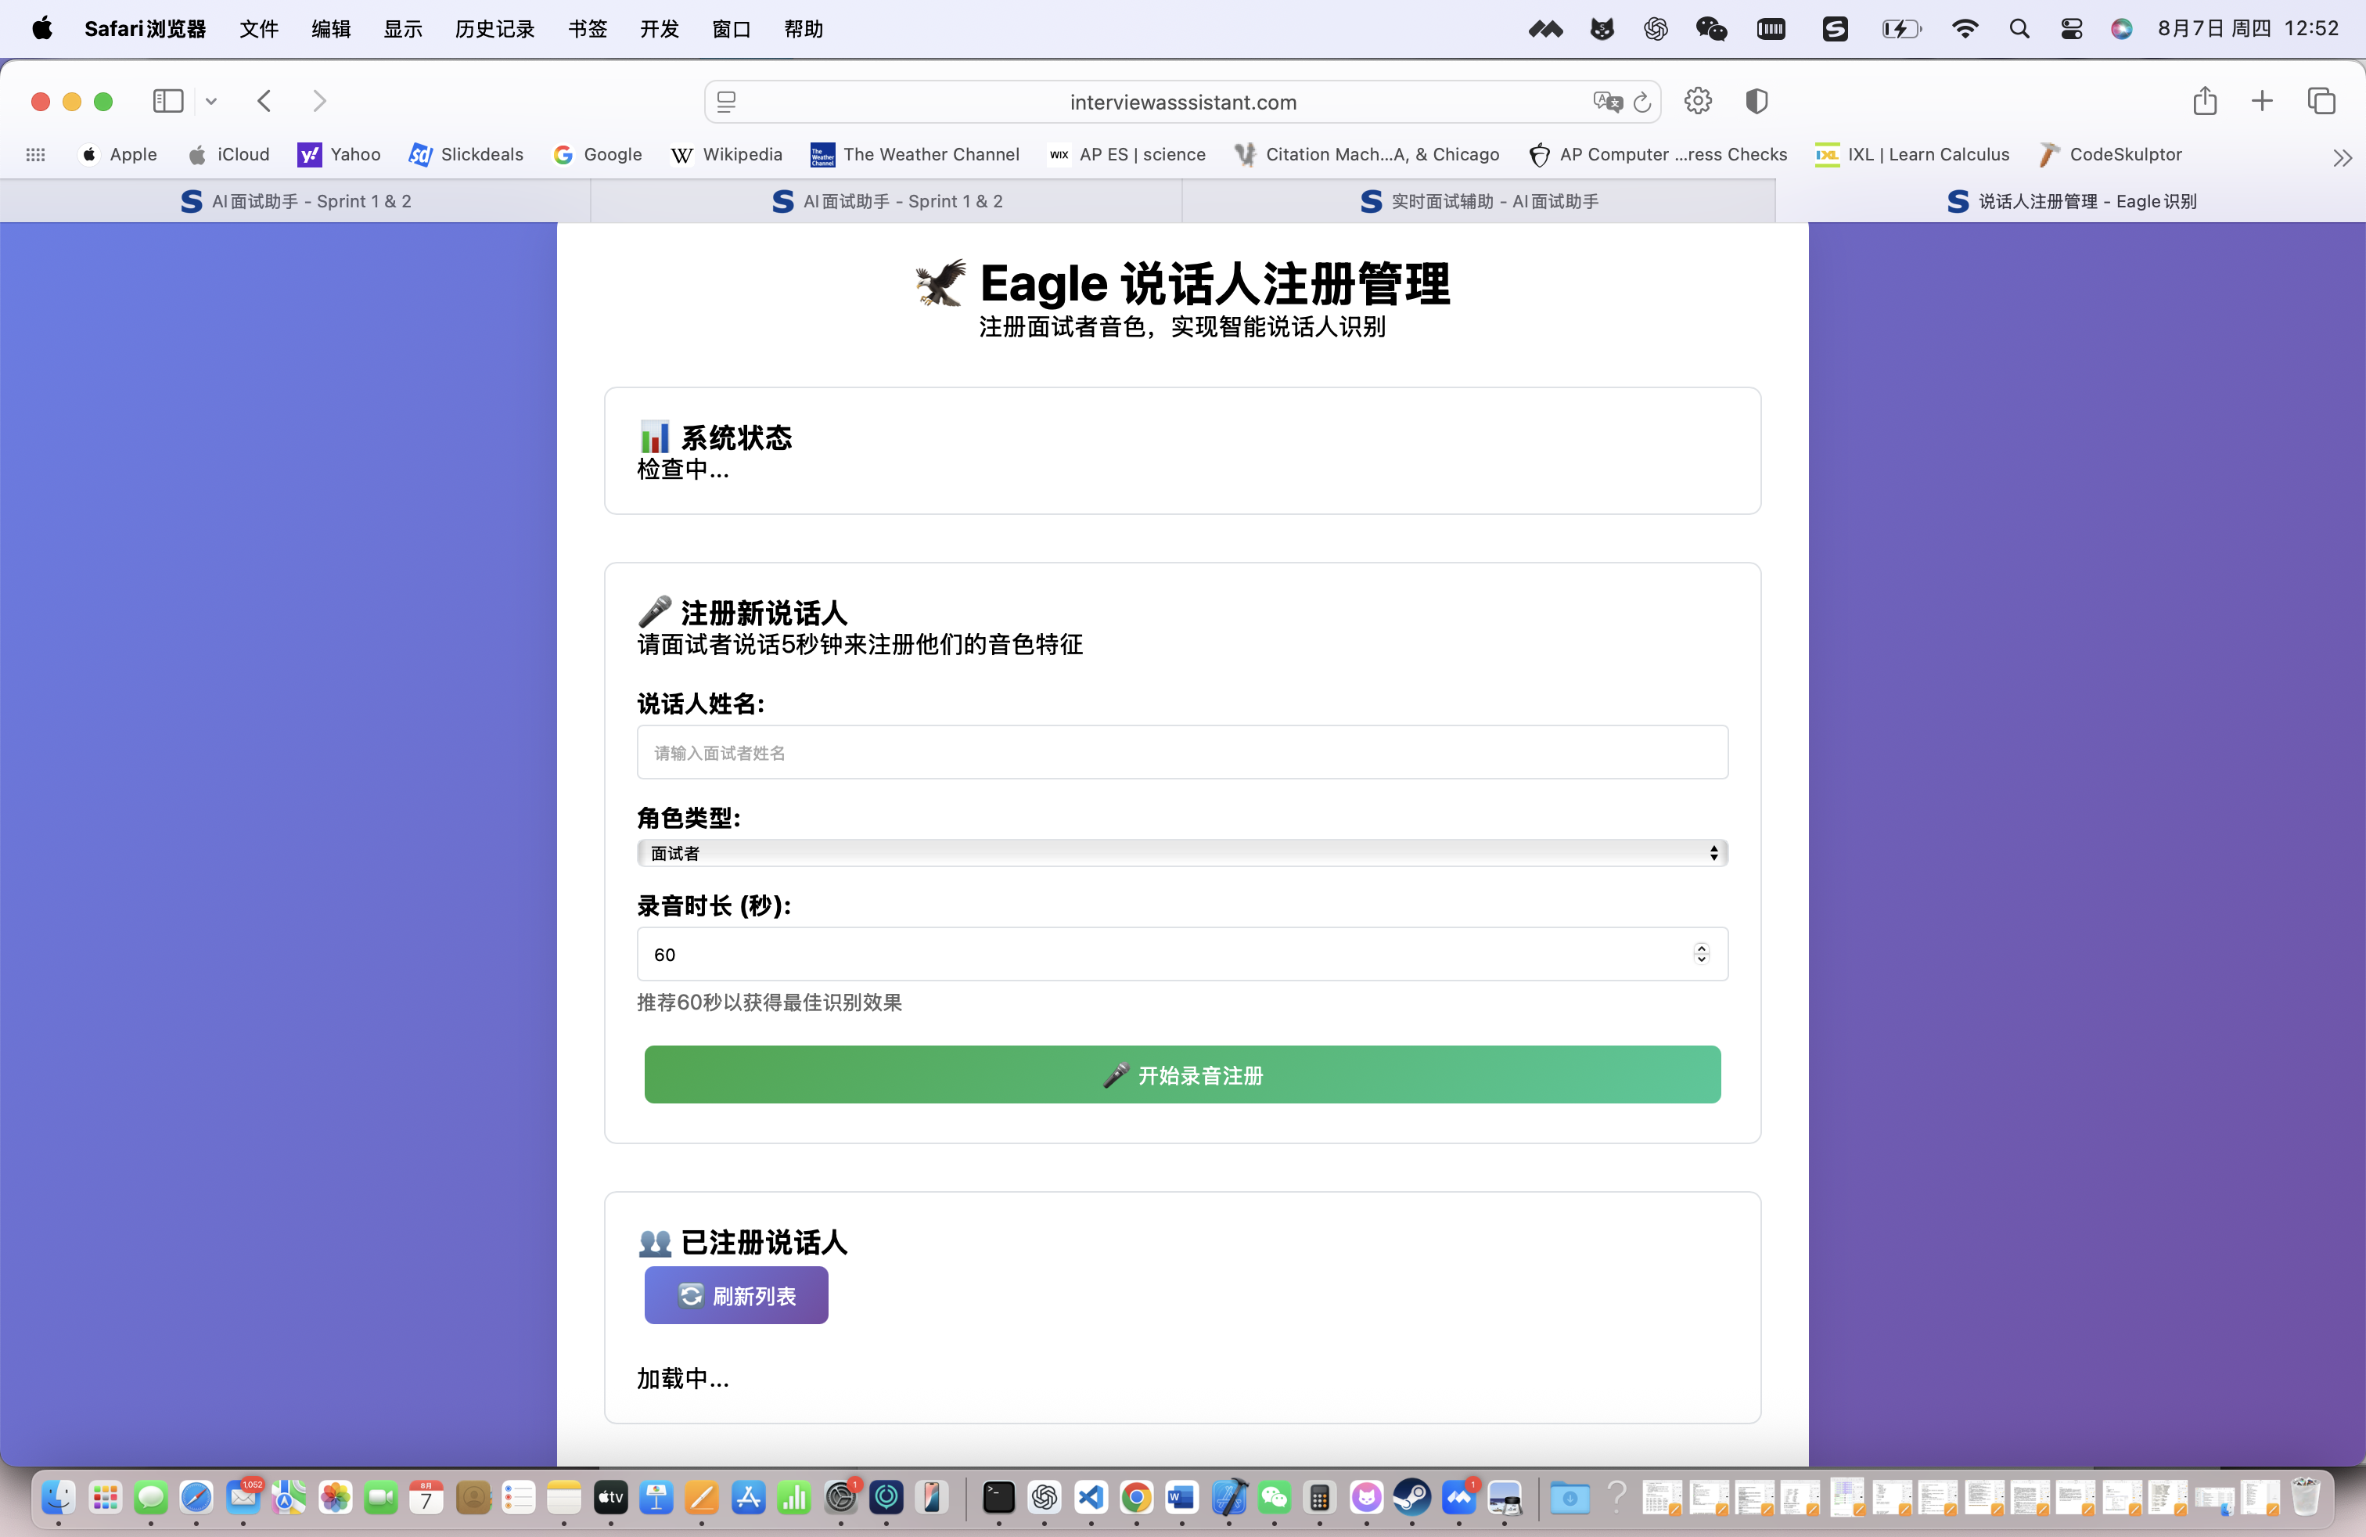Screen dimensions: 2366x1537
Task: Click the page reader/site settings icon in address bar
Action: [x=727, y=102]
